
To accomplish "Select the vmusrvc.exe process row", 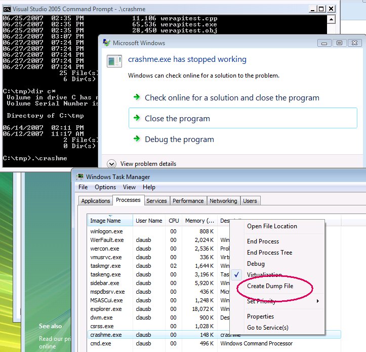I will pyautogui.click(x=159, y=257).
